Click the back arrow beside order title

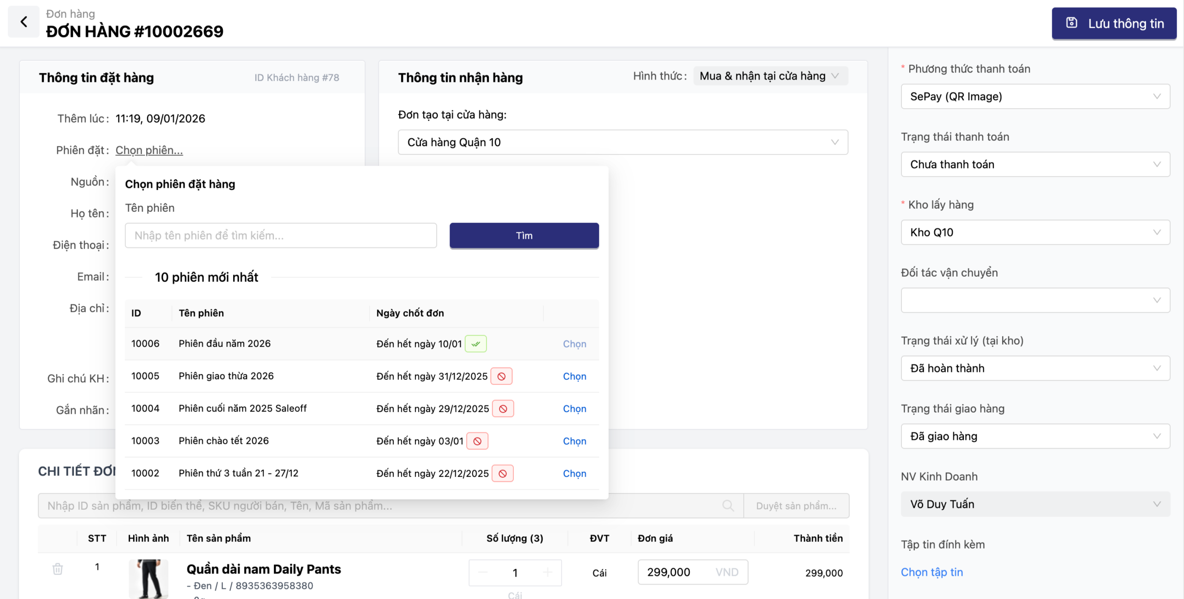point(24,22)
